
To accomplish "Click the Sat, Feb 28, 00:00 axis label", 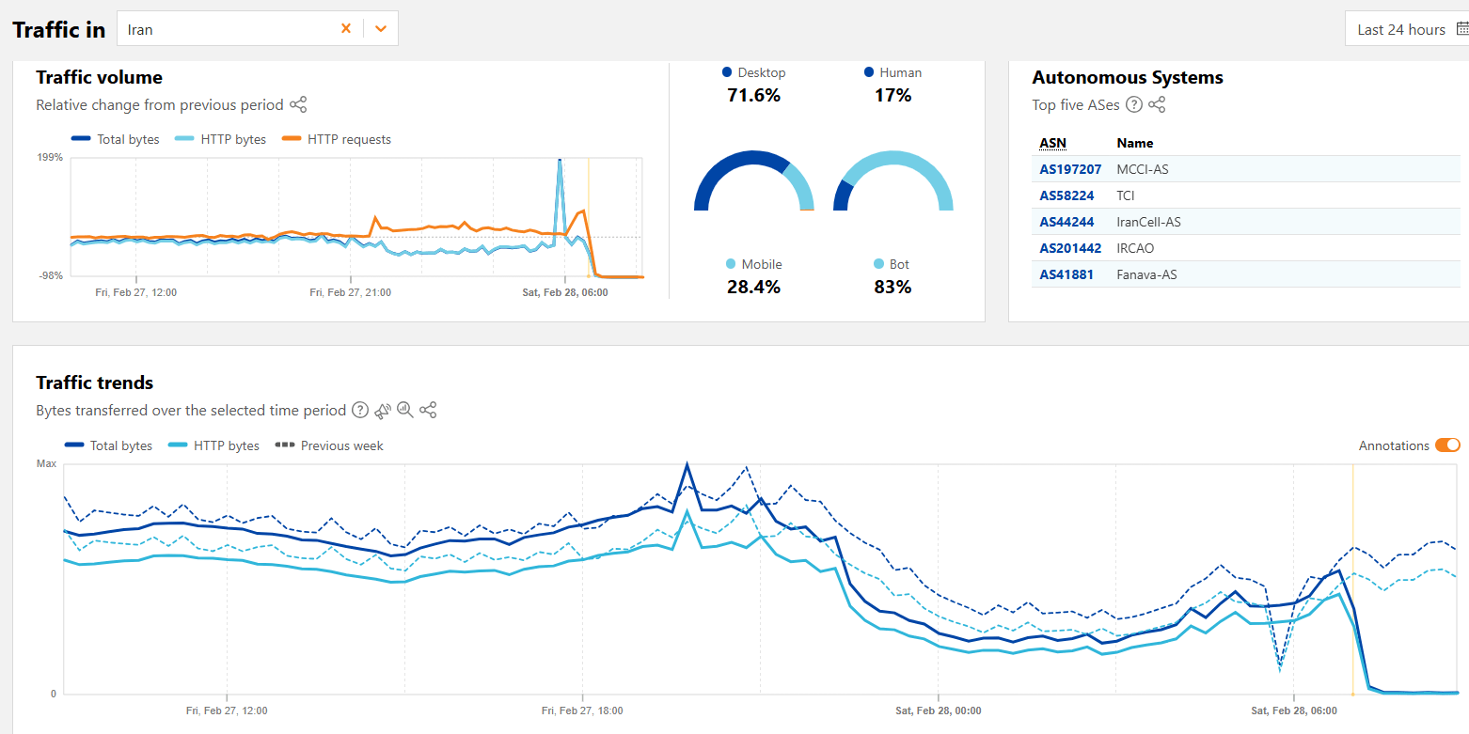I will 938,711.
